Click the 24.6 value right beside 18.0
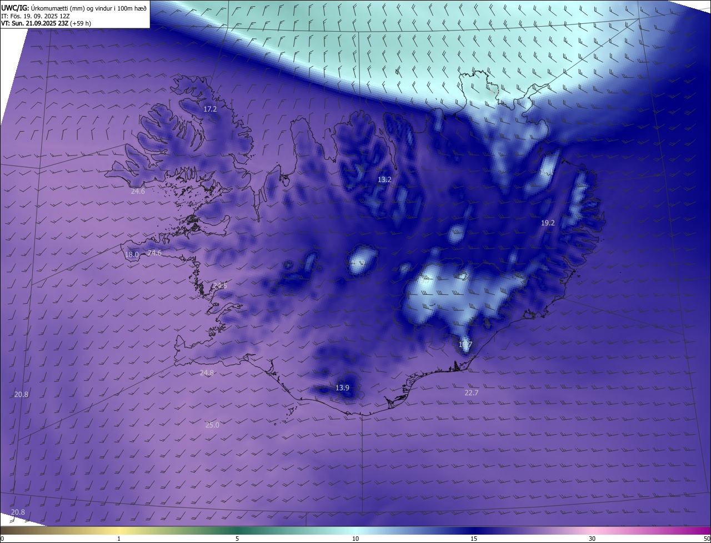The height and width of the screenshot is (543, 711). coord(154,253)
